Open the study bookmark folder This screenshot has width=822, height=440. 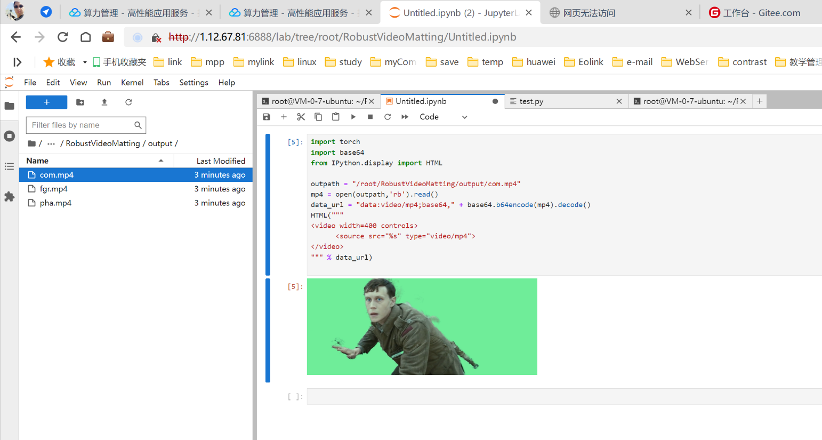click(x=344, y=62)
